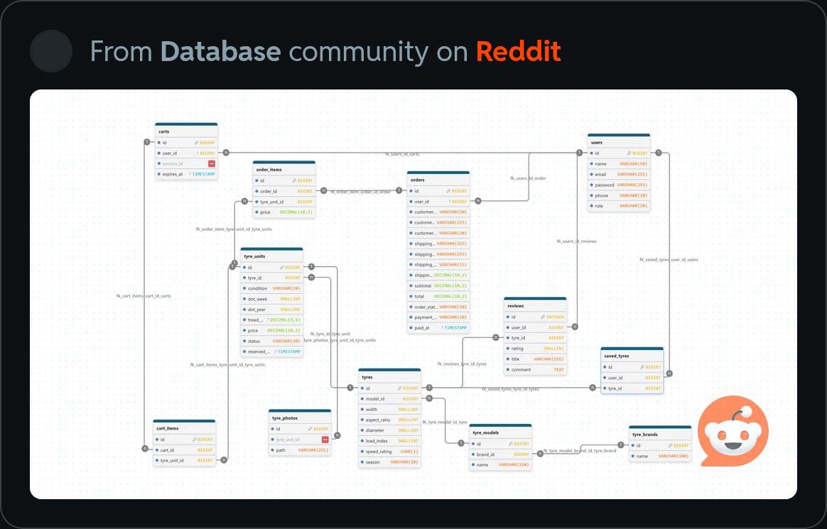Select the reviews table header

[535, 305]
